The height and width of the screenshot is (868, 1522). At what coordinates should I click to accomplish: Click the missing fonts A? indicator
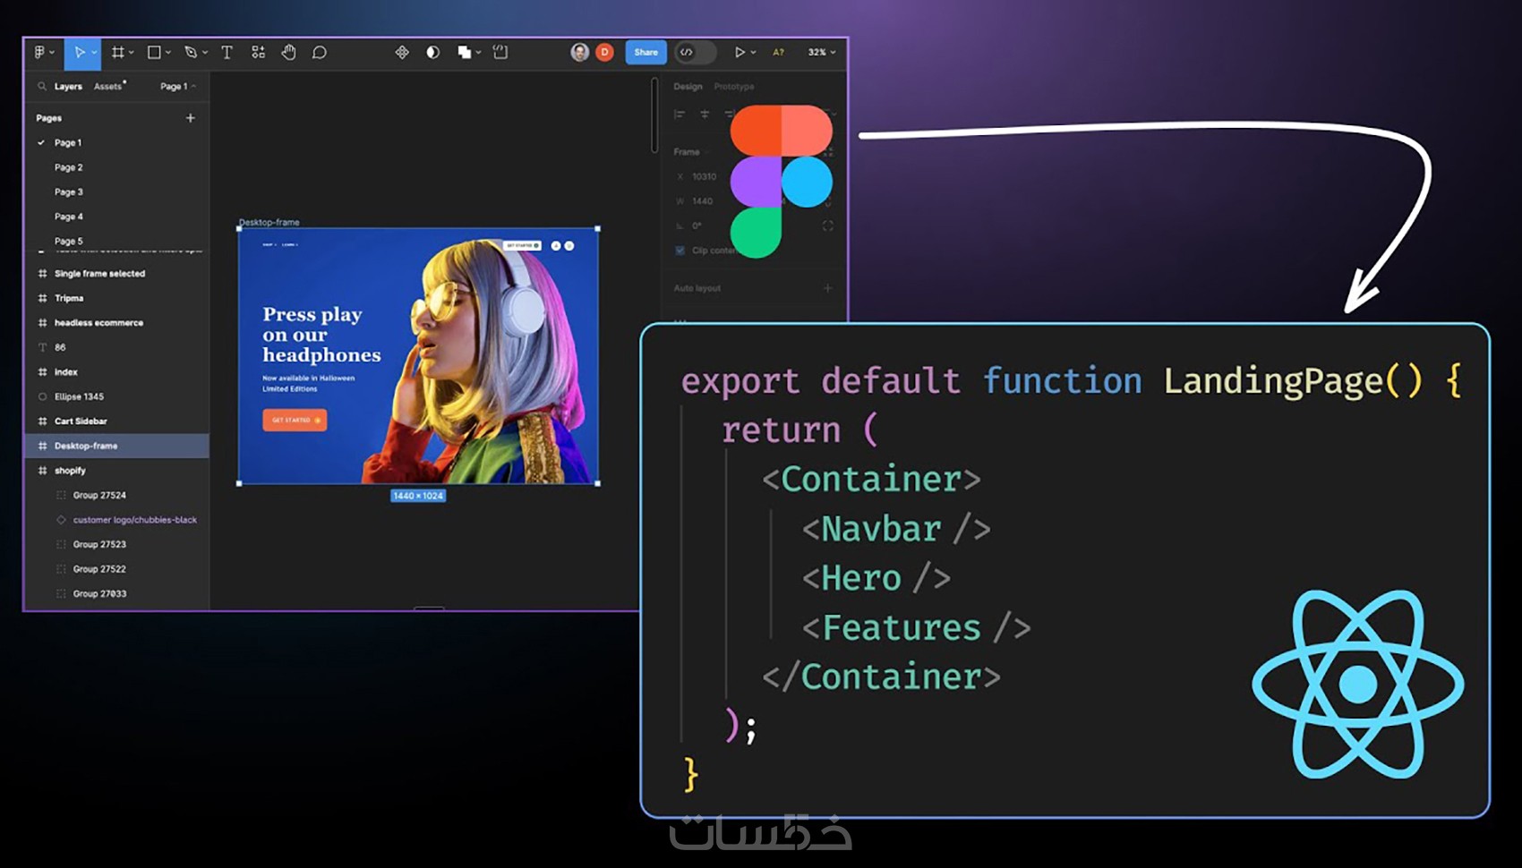coord(778,53)
